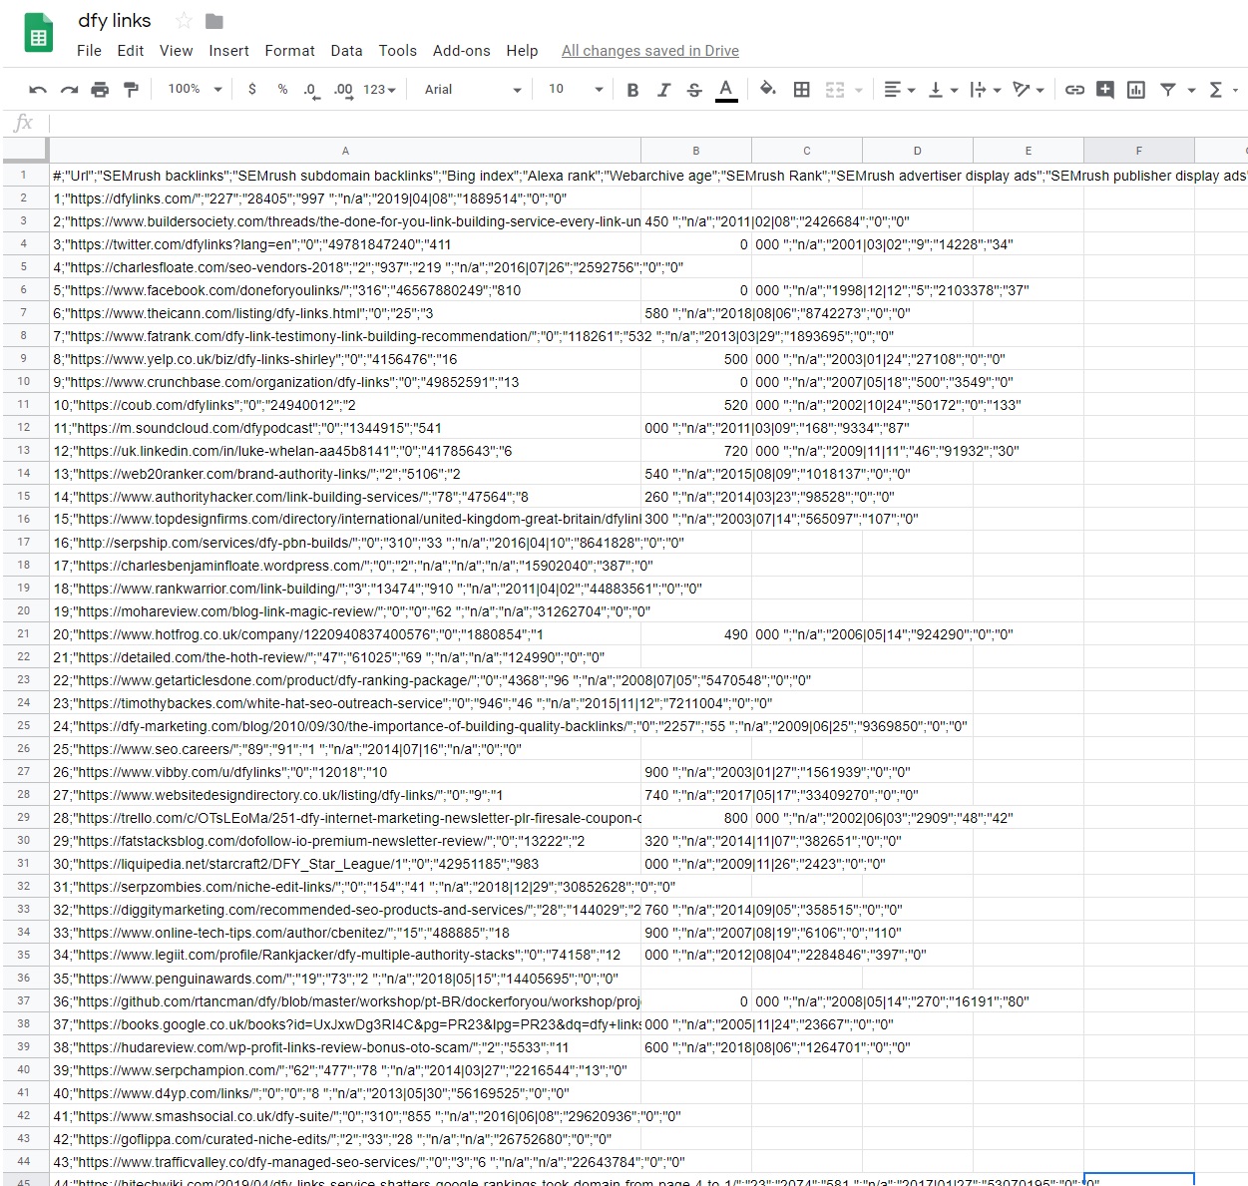Select column B header
This screenshot has width=1248, height=1186.
tap(696, 151)
